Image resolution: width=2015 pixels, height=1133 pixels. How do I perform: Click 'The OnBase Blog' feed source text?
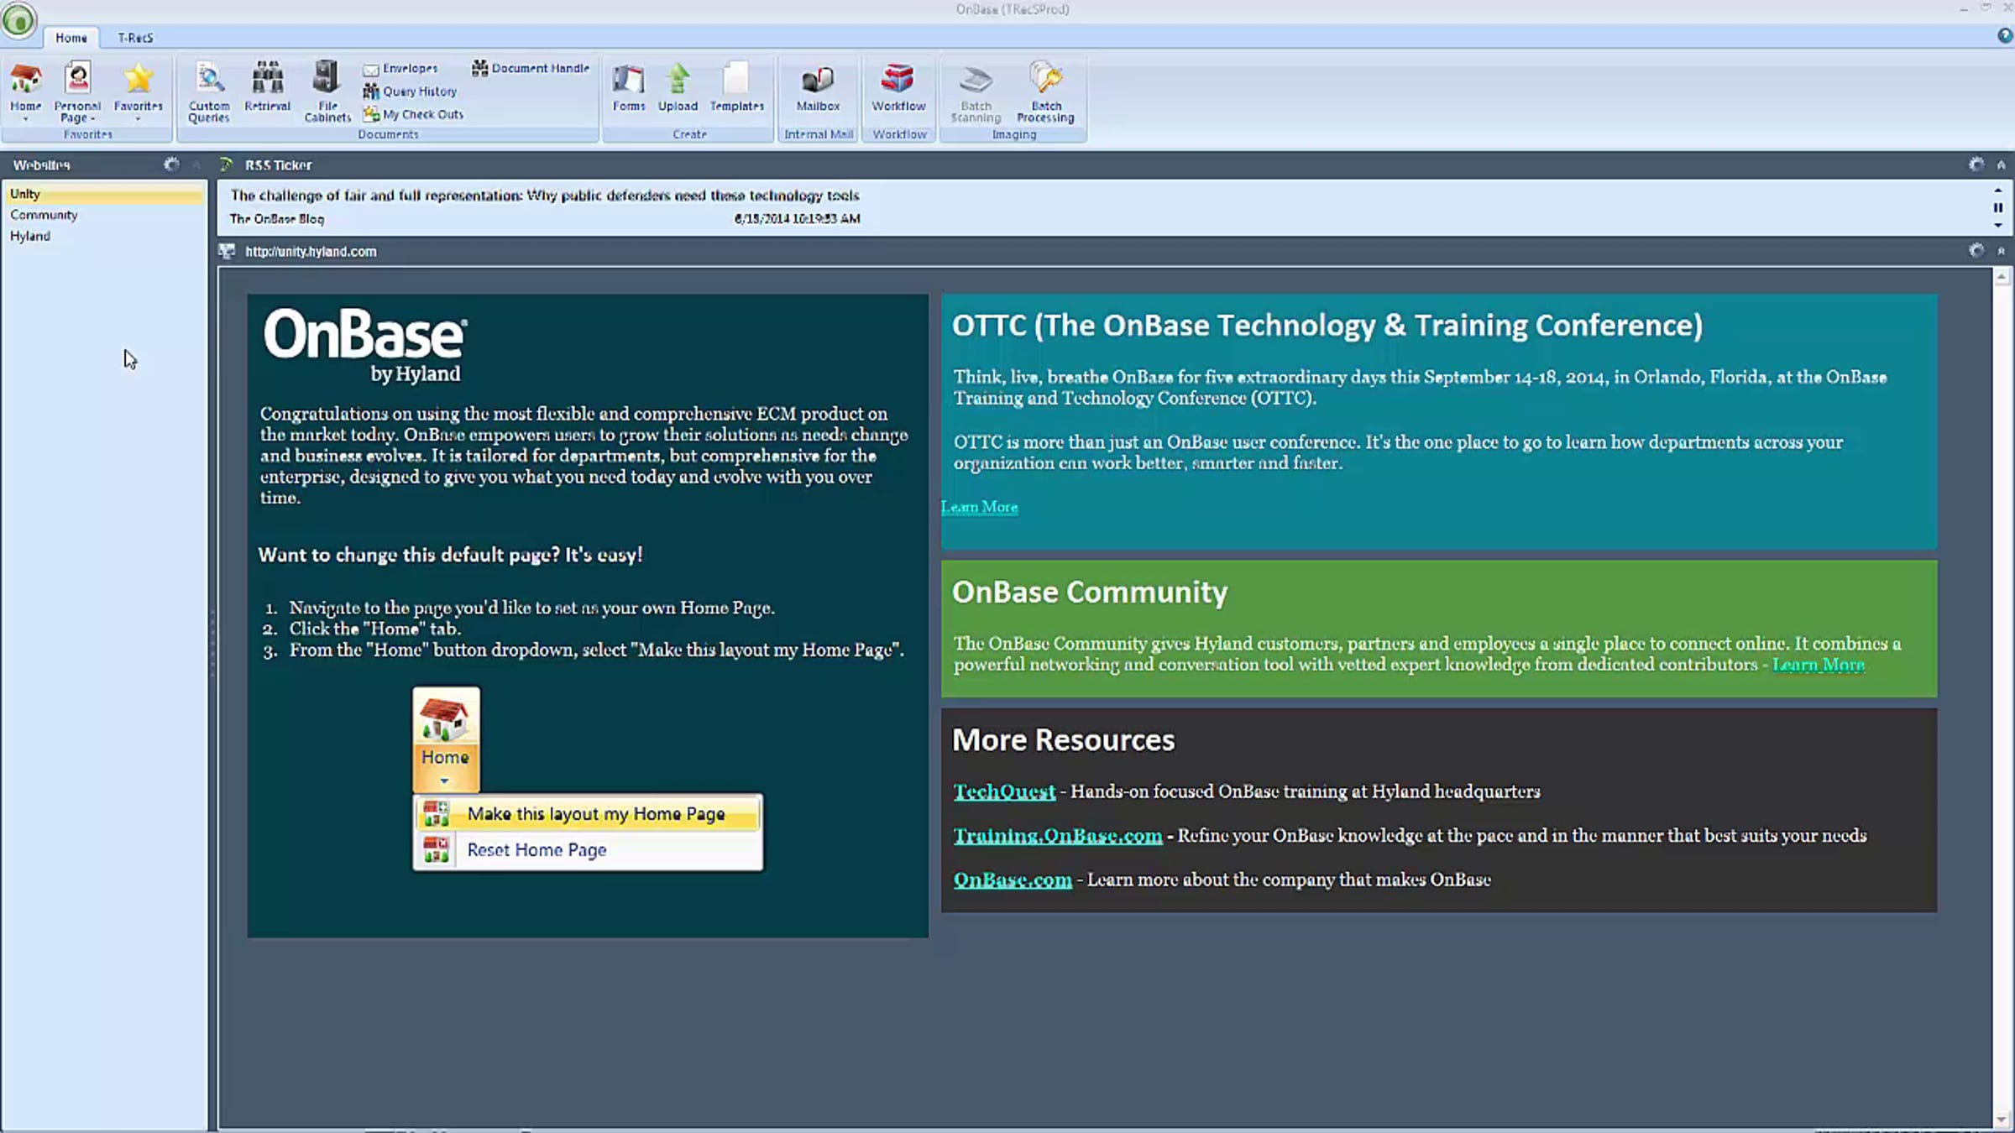277,219
